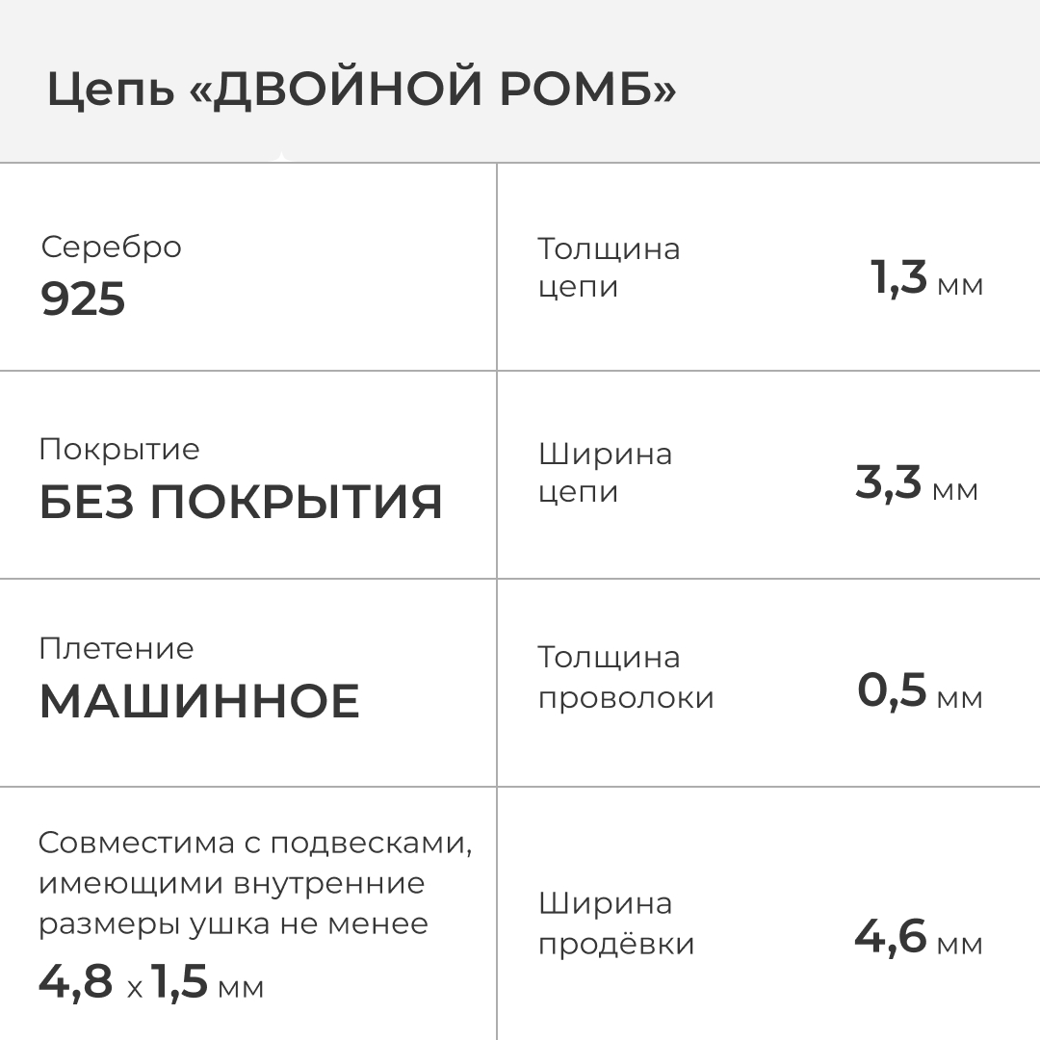Select the "Серебро" label
This screenshot has height=1040, width=1040.
[x=111, y=247]
